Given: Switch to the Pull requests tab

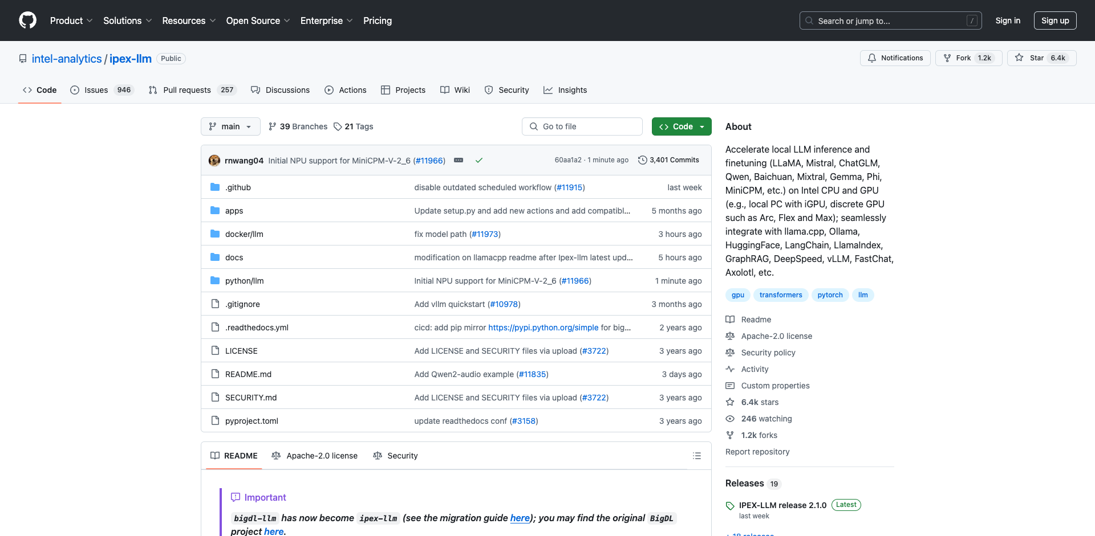Looking at the screenshot, I should [x=192, y=90].
